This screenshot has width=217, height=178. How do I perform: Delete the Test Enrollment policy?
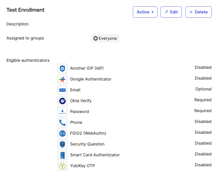pos(198,12)
